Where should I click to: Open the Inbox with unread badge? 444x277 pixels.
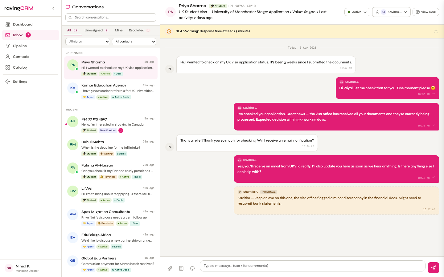(18, 35)
